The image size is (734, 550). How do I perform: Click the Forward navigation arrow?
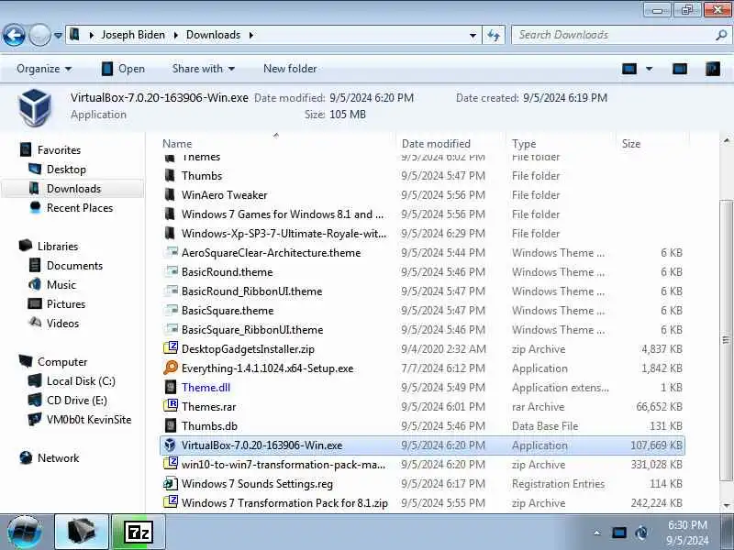39,35
